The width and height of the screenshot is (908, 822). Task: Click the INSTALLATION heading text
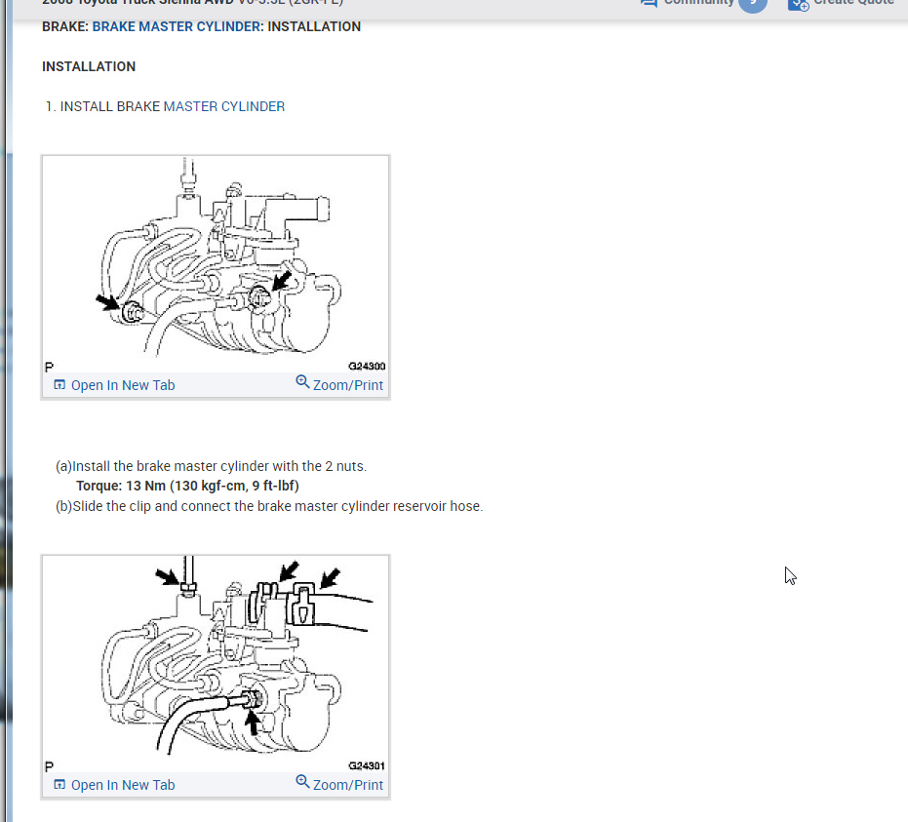coord(89,66)
